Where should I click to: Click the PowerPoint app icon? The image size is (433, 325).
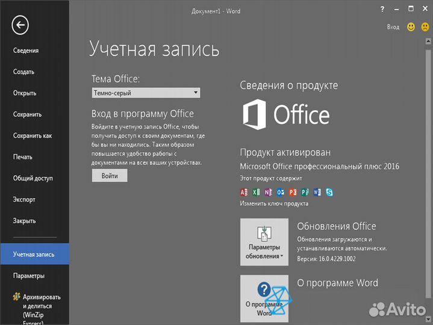(x=293, y=192)
